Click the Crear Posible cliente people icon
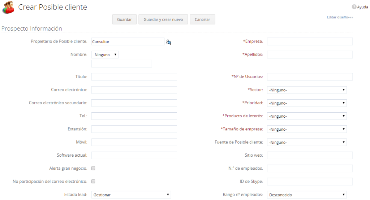 (x=8, y=7)
